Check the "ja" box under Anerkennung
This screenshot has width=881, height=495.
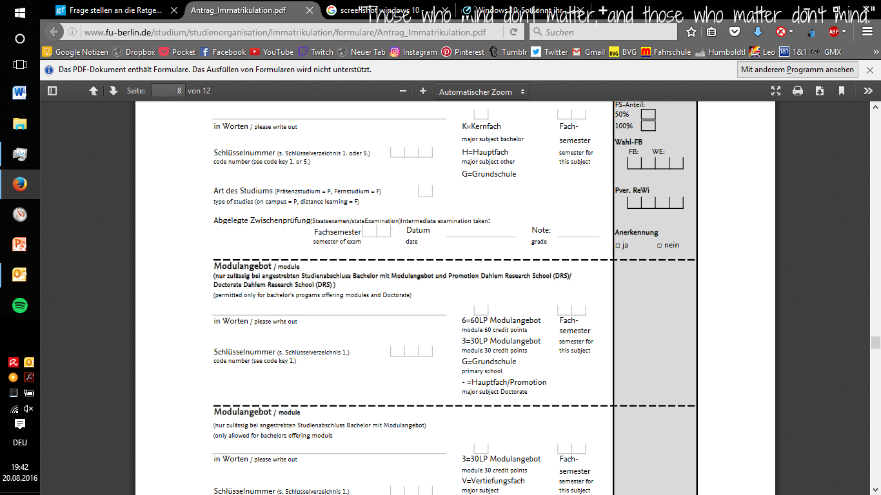(619, 245)
